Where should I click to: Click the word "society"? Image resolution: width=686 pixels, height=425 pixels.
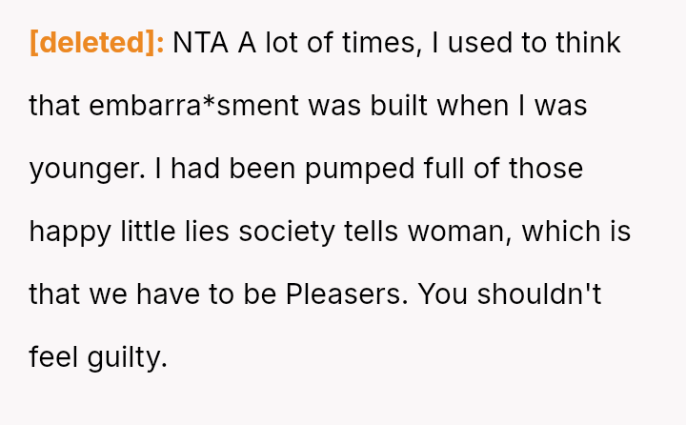click(287, 232)
